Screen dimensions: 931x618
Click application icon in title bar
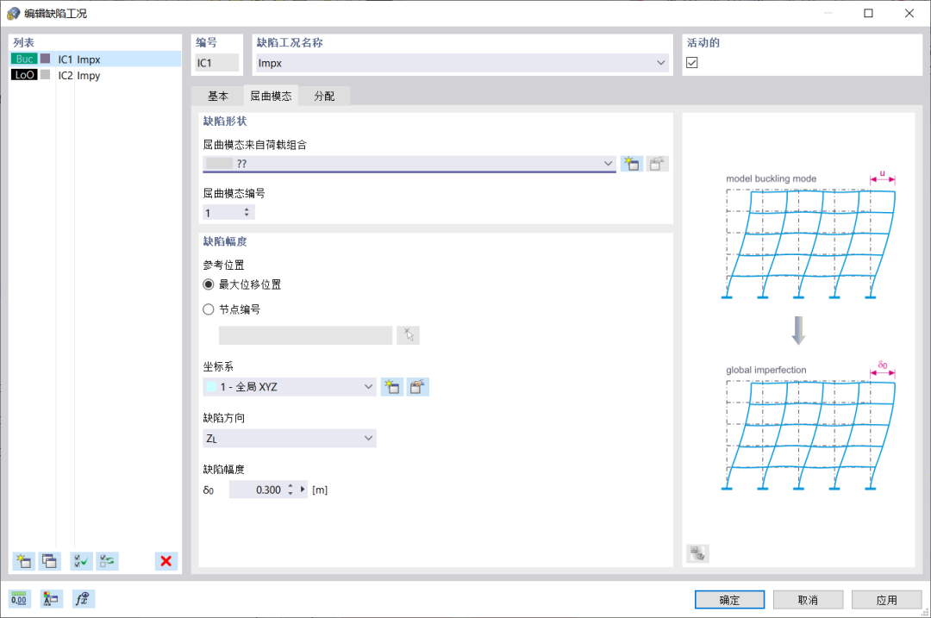point(13,13)
